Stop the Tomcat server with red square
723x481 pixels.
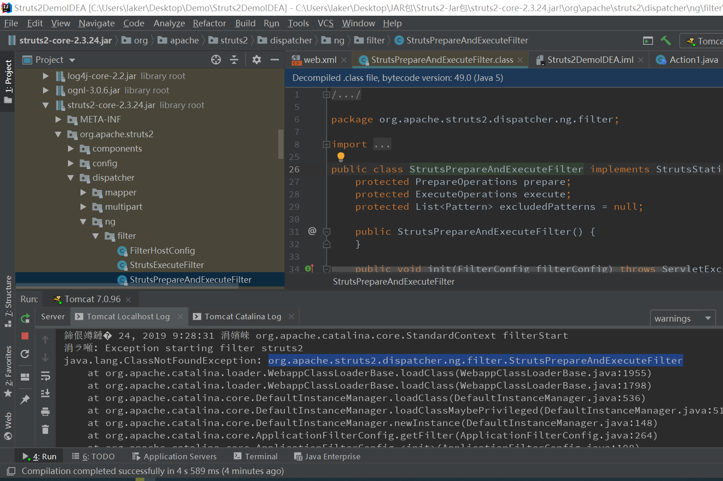[x=25, y=336]
